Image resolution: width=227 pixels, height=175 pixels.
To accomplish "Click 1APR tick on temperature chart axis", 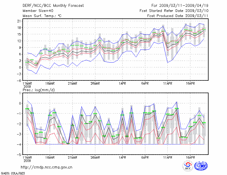I will (x=123, y=84).
